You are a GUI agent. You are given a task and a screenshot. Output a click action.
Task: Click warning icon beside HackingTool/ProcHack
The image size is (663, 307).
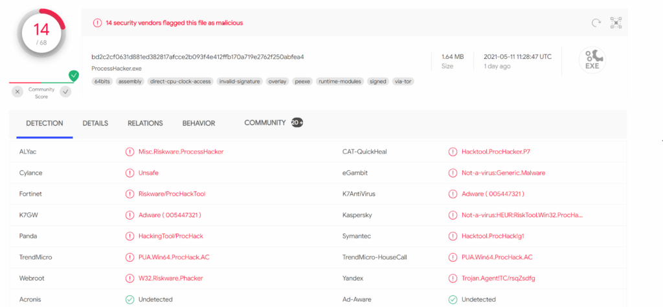tap(129, 236)
